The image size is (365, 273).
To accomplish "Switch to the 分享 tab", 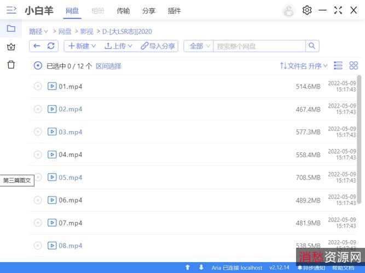I will click(149, 11).
